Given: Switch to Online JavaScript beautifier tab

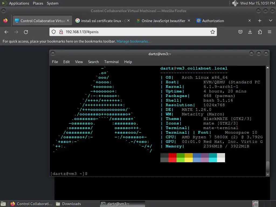Looking at the screenshot, I should (x=163, y=21).
